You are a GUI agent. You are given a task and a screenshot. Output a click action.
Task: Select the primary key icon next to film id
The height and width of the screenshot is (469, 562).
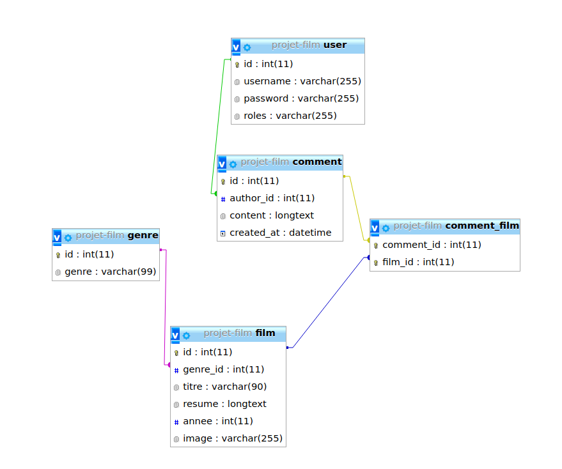tap(175, 352)
